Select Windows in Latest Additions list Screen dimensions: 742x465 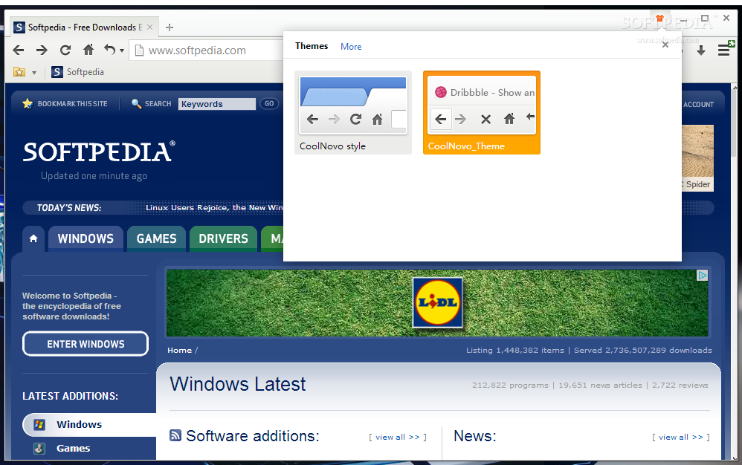click(x=89, y=424)
